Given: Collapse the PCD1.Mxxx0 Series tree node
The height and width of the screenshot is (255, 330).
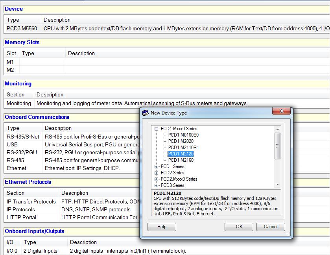Looking at the screenshot, I should [156, 129].
